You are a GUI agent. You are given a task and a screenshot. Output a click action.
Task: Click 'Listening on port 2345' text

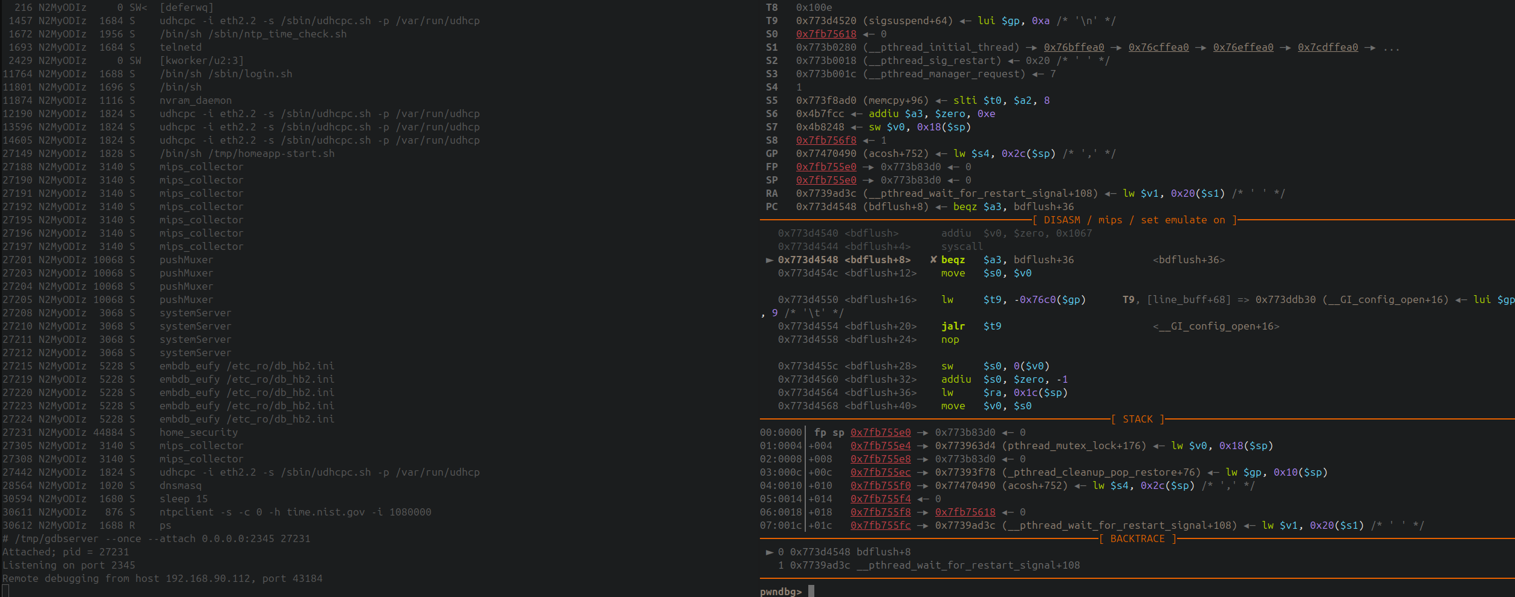(69, 565)
